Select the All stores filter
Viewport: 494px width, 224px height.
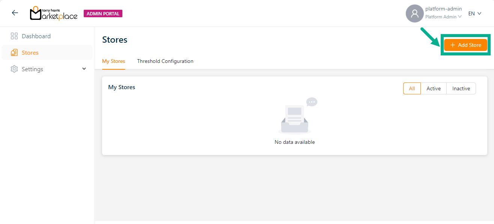point(412,88)
